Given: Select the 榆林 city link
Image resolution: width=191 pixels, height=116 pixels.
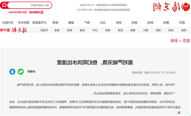Looking at the screenshot, I should (108, 30).
